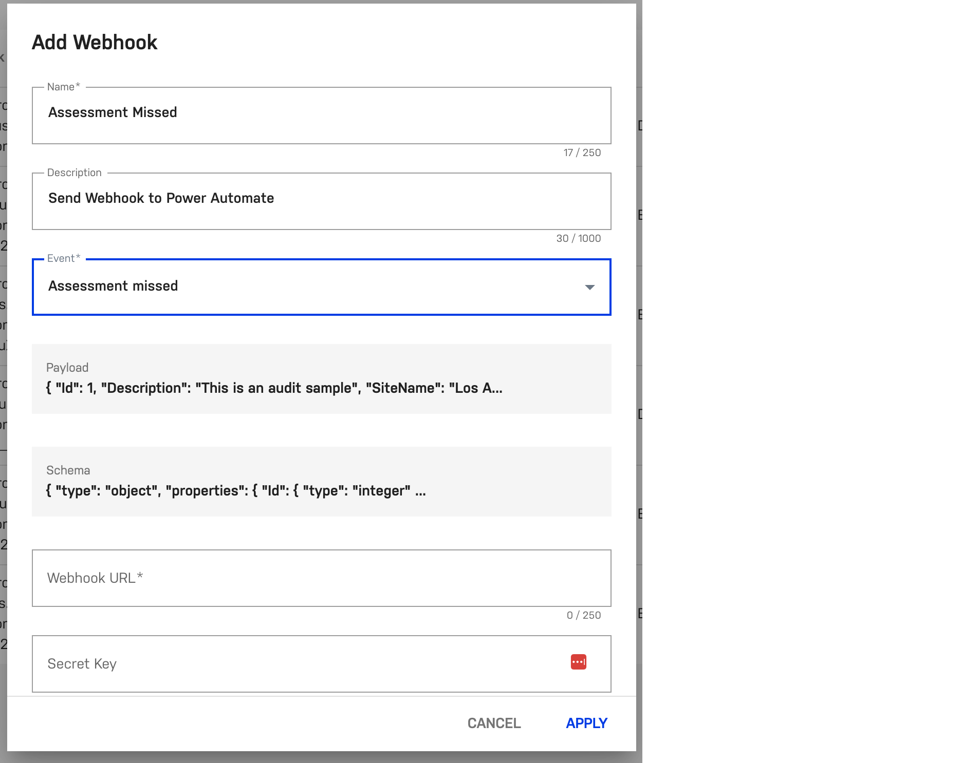Screen dimensions: 962x763
Task: Click the 17 / 250 character counter
Action: coord(582,152)
